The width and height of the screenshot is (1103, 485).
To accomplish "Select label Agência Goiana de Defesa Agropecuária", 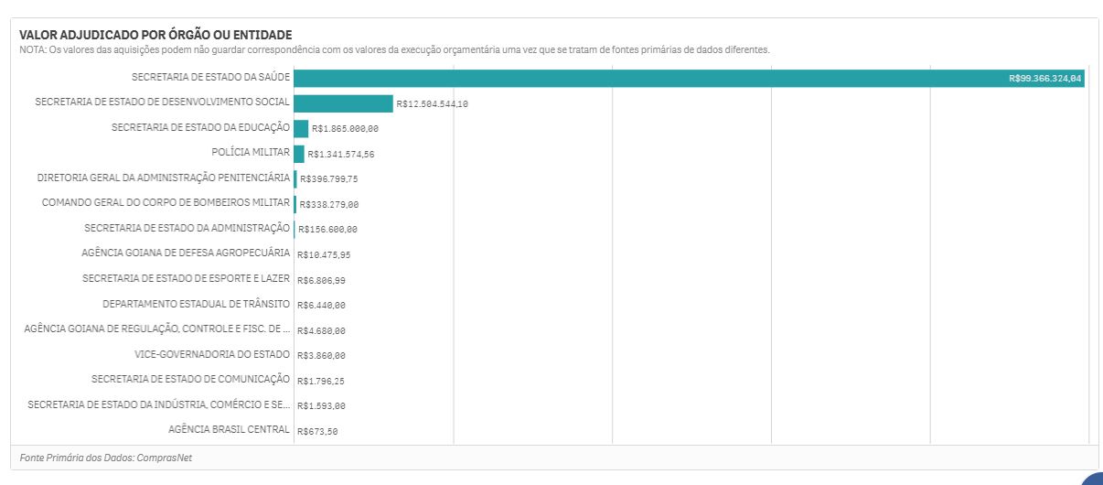I will pyautogui.click(x=186, y=253).
